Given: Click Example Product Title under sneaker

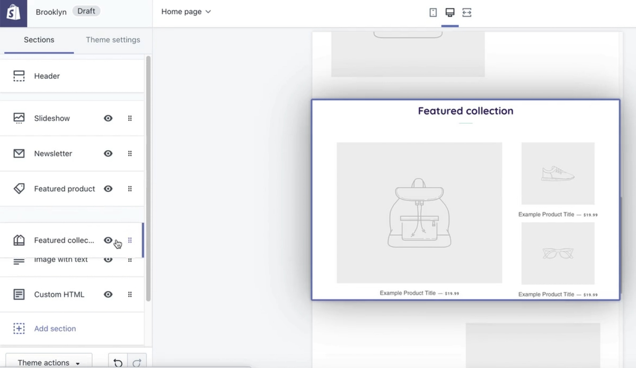Looking at the screenshot, I should (x=546, y=215).
